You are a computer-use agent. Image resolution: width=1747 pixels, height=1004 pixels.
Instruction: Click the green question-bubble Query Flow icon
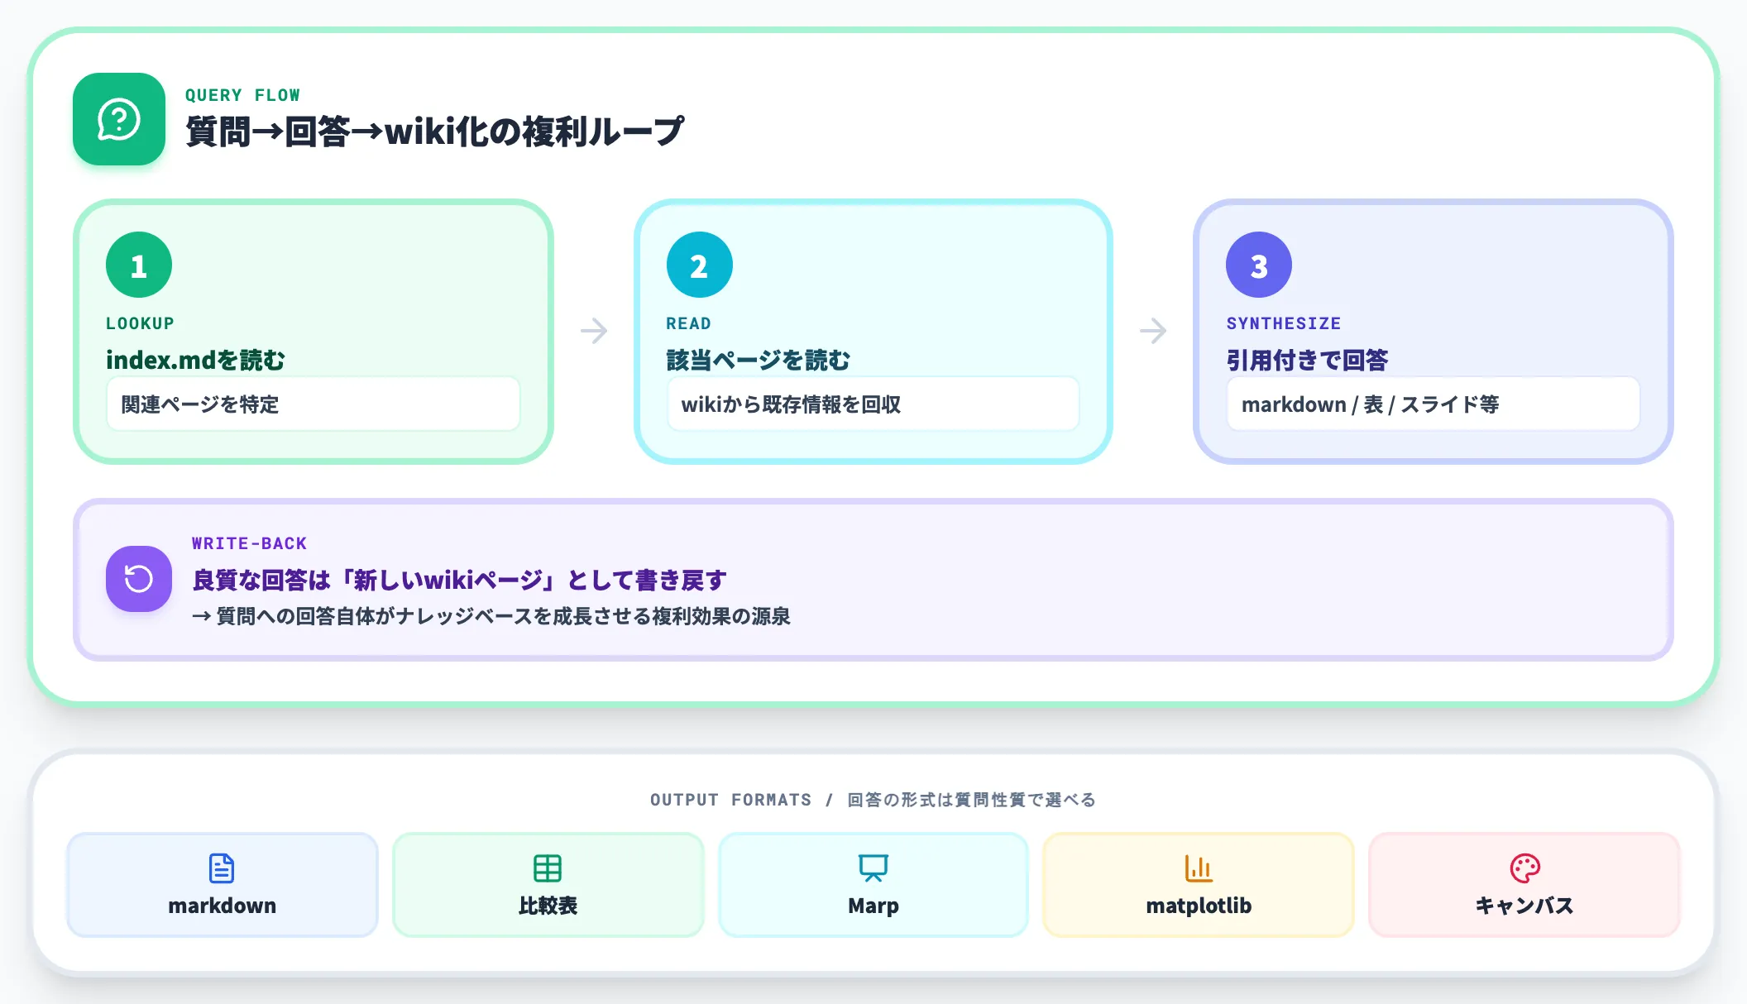pyautogui.click(x=119, y=119)
